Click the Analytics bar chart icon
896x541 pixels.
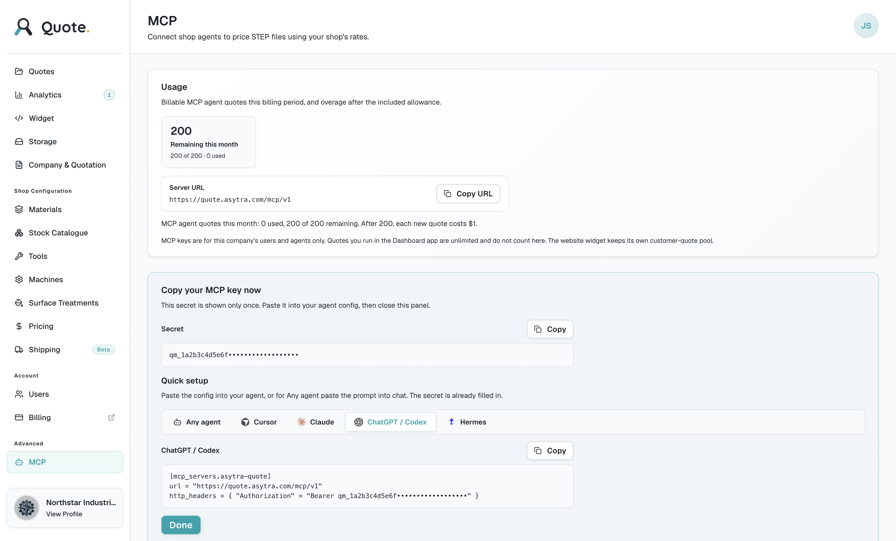19,95
